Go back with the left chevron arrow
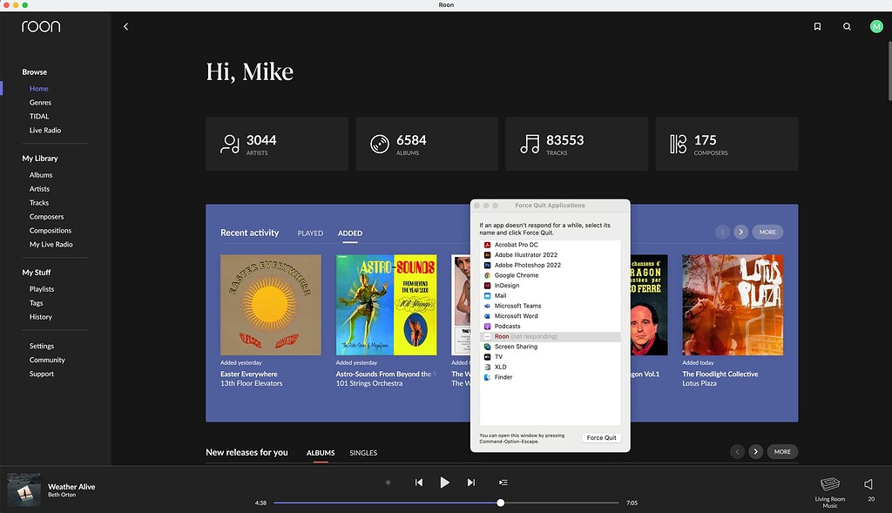Image resolution: width=892 pixels, height=513 pixels. [125, 27]
